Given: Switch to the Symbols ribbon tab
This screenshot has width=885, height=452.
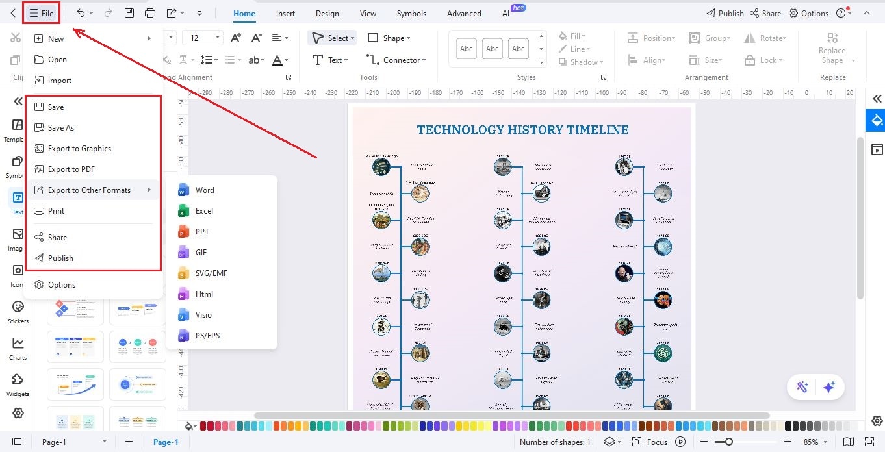Looking at the screenshot, I should 411,13.
